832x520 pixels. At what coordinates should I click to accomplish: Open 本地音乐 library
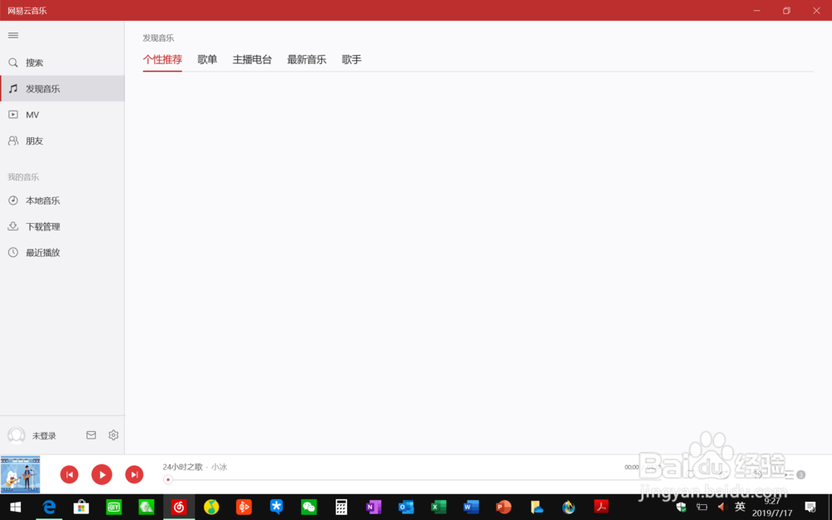62,201
